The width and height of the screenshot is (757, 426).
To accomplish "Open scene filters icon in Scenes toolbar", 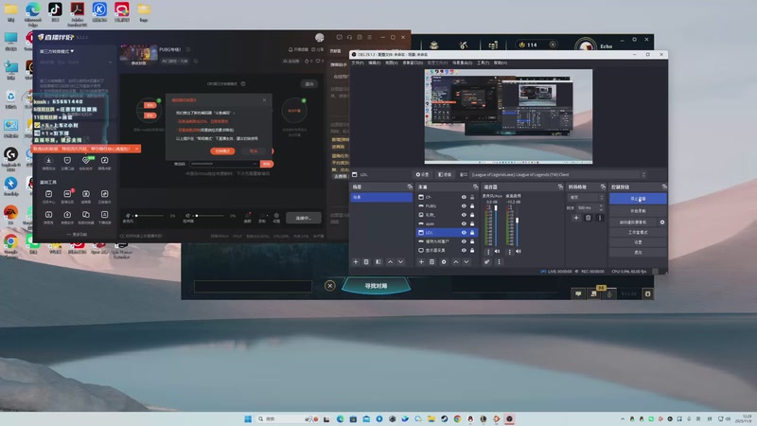I will (378, 262).
